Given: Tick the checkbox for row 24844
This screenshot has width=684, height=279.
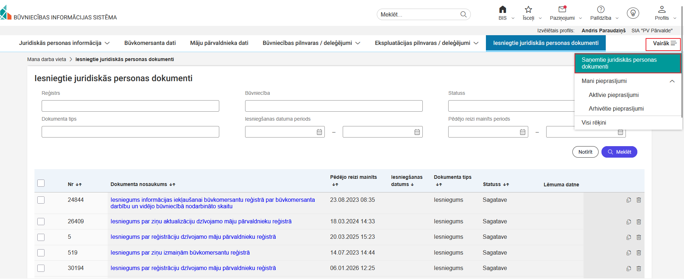Looking at the screenshot, I should click(41, 200).
